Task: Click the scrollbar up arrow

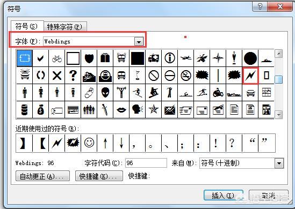Action: click(279, 54)
